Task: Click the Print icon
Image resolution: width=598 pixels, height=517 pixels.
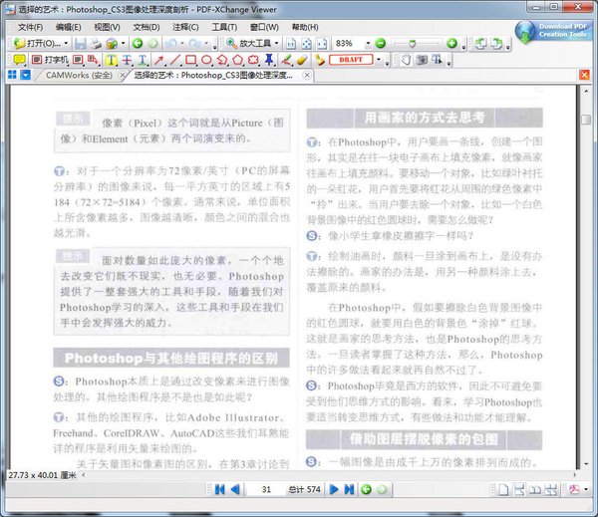Action: [x=96, y=43]
